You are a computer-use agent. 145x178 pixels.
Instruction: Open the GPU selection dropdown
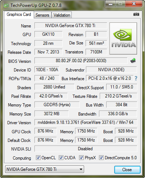45,169
